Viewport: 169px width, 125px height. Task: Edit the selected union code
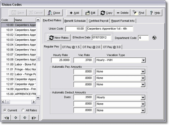click(x=90, y=13)
